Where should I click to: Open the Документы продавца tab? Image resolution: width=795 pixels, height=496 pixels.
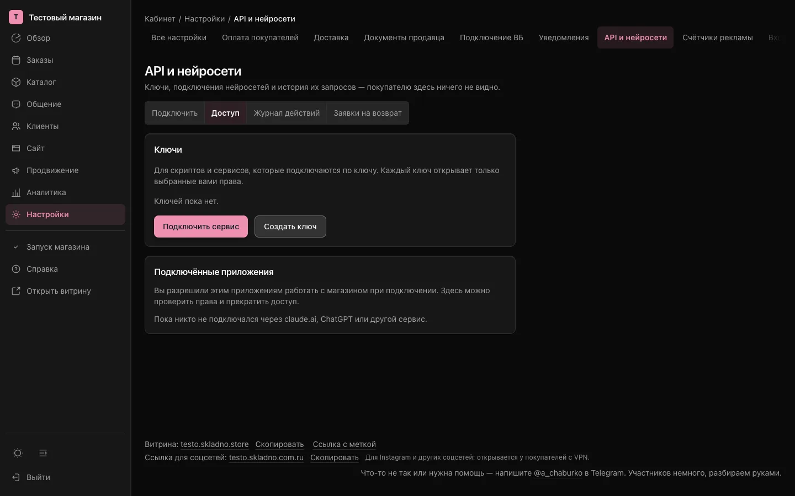tap(404, 37)
